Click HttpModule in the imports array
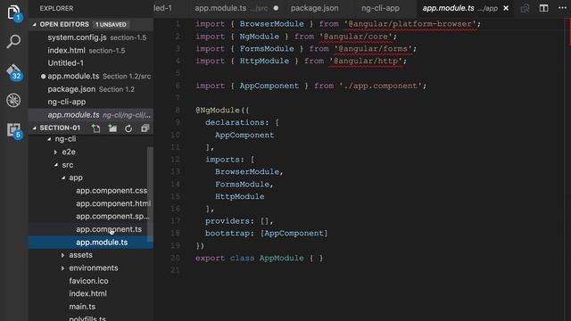This screenshot has height=321, width=571. click(240, 196)
